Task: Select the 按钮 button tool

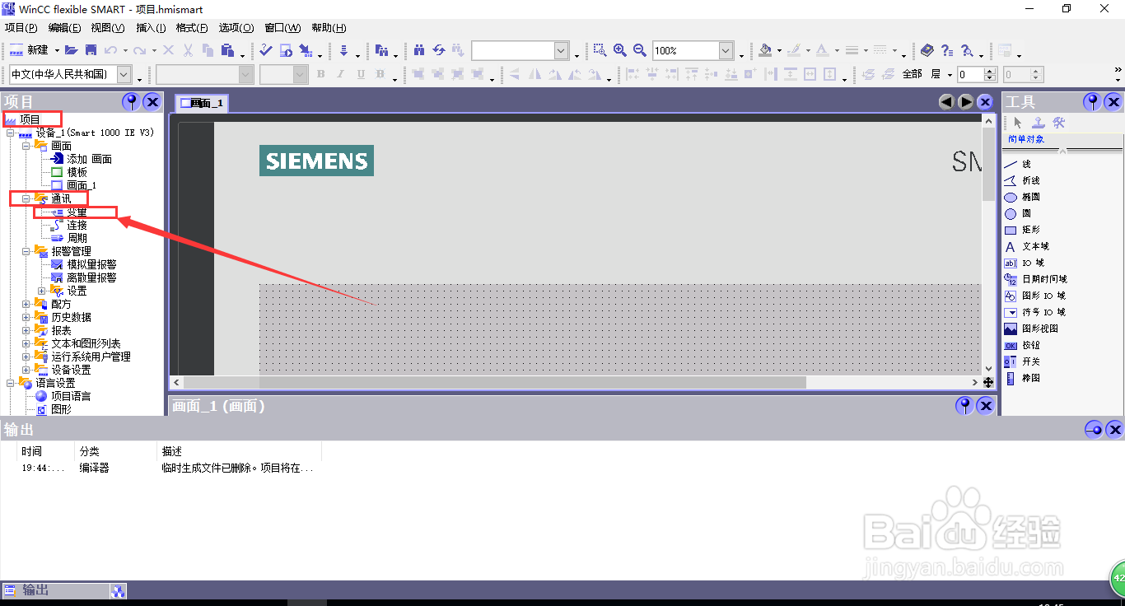Action: pyautogui.click(x=1022, y=345)
